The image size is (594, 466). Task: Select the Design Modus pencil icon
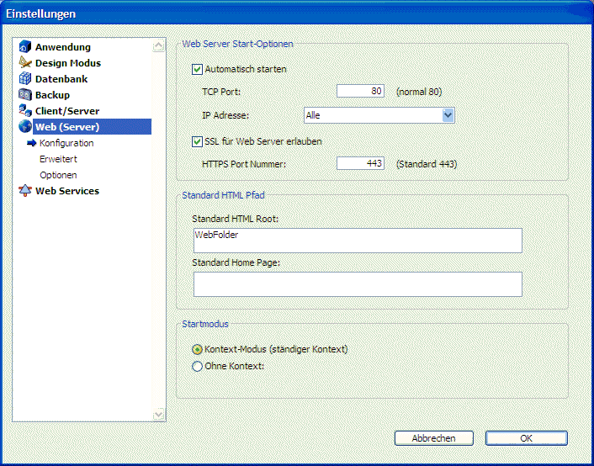click(25, 63)
